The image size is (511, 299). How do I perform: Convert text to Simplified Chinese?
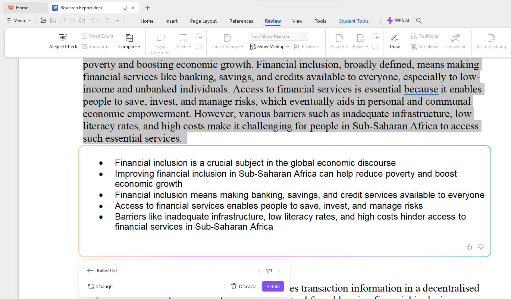click(425, 47)
